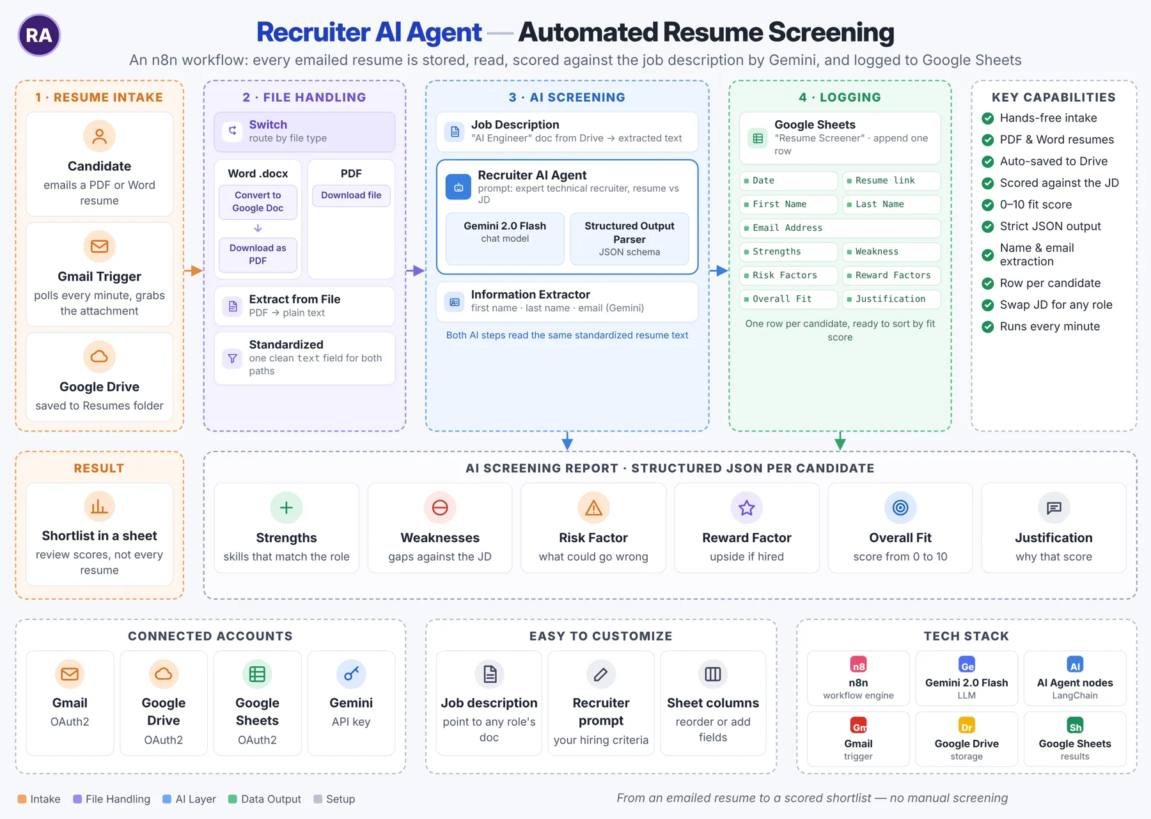The height and width of the screenshot is (819, 1151).
Task: Click the checkmark beside Runs every minute
Action: [988, 327]
